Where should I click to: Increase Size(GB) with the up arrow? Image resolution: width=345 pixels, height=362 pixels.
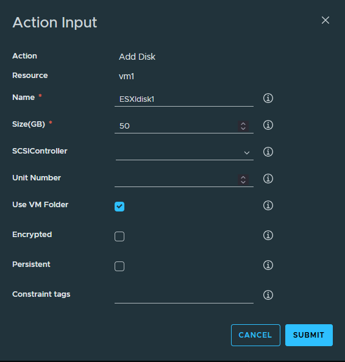pos(243,124)
